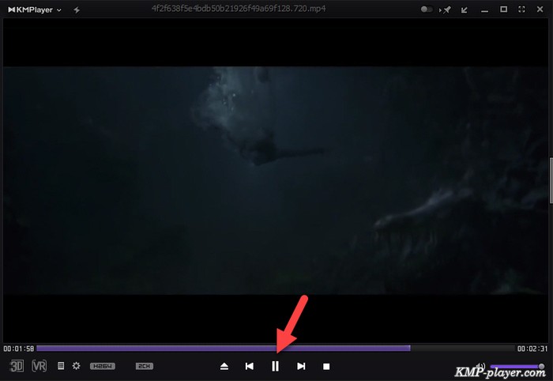Screen dimensions: 553x381
Task: Click the lightning bolt icon in title bar
Action: click(x=77, y=9)
